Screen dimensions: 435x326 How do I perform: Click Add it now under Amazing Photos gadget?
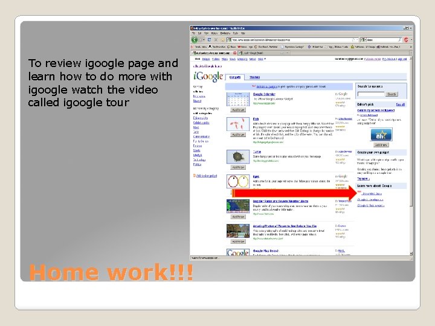click(238, 241)
